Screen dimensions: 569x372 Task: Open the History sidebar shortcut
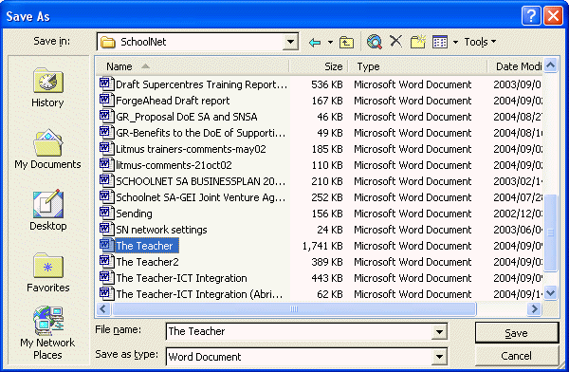[x=48, y=88]
